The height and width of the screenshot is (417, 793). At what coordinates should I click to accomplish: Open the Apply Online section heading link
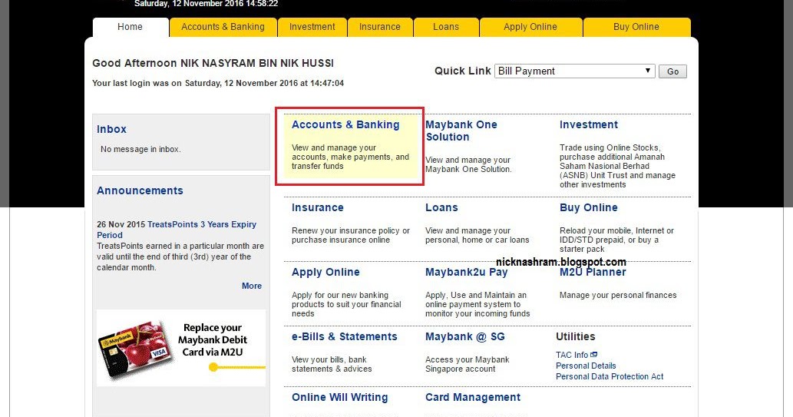click(x=325, y=273)
